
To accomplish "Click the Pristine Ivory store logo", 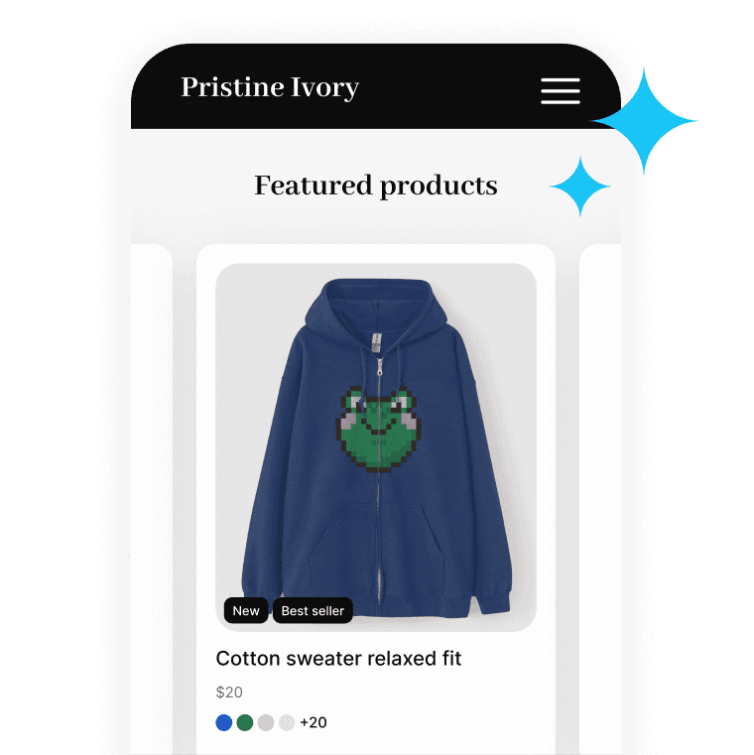I will 270,87.
